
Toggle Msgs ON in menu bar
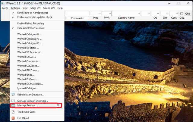tap(35, 8)
